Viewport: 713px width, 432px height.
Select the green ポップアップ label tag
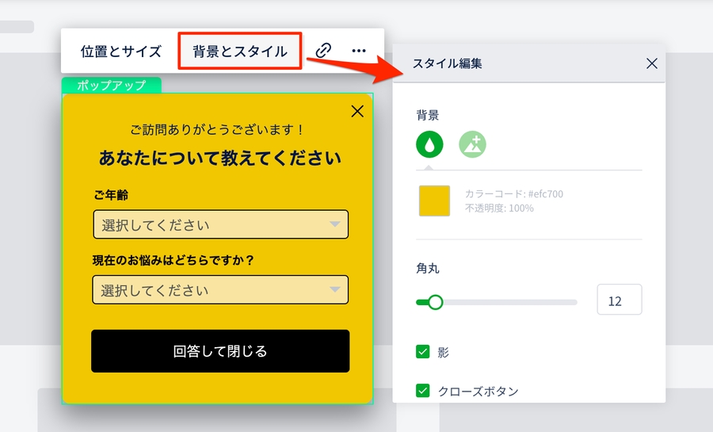(x=111, y=86)
